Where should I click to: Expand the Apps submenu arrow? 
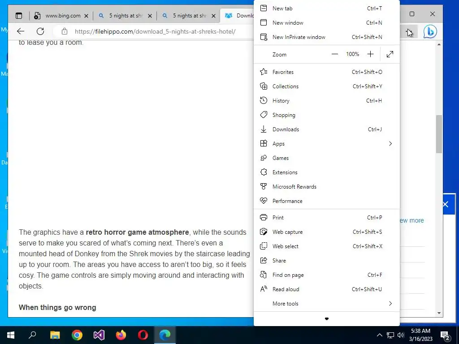pos(390,144)
